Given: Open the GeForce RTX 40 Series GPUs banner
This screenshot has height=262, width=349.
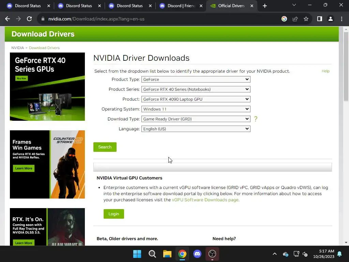Looking at the screenshot, I should coord(47,87).
